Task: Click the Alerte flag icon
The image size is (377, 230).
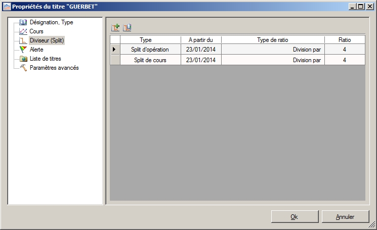Action: [x=23, y=50]
